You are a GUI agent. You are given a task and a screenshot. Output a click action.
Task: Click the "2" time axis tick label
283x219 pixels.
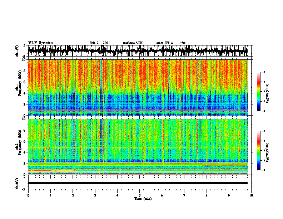[x=73, y=195]
